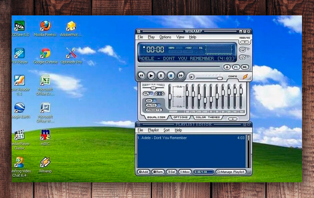Stop playback with the Stop button
Image resolution: width=314 pixels, height=198 pixels.
point(171,76)
